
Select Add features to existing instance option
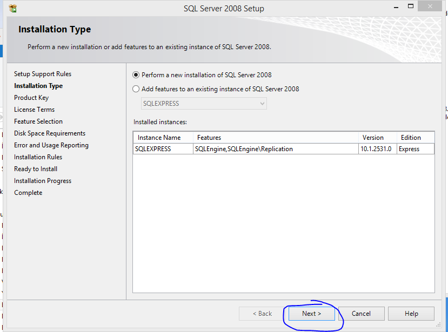pyautogui.click(x=136, y=89)
